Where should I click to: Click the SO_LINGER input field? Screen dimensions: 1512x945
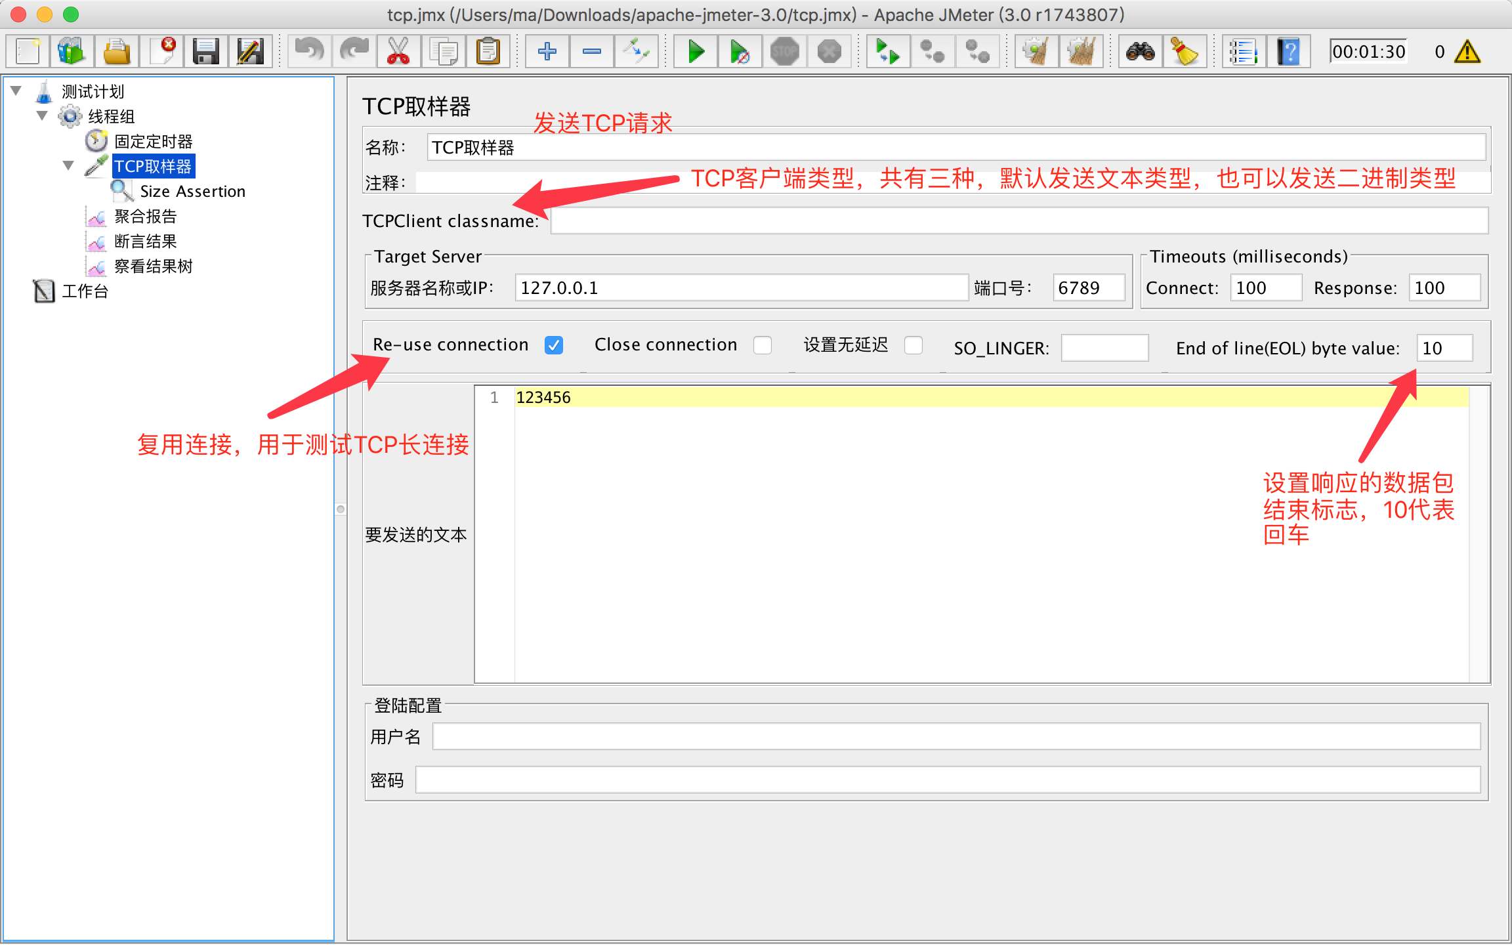[x=1104, y=348]
